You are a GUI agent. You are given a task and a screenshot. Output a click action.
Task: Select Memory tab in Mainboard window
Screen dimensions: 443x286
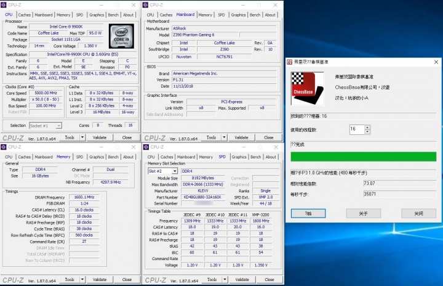[205, 15]
